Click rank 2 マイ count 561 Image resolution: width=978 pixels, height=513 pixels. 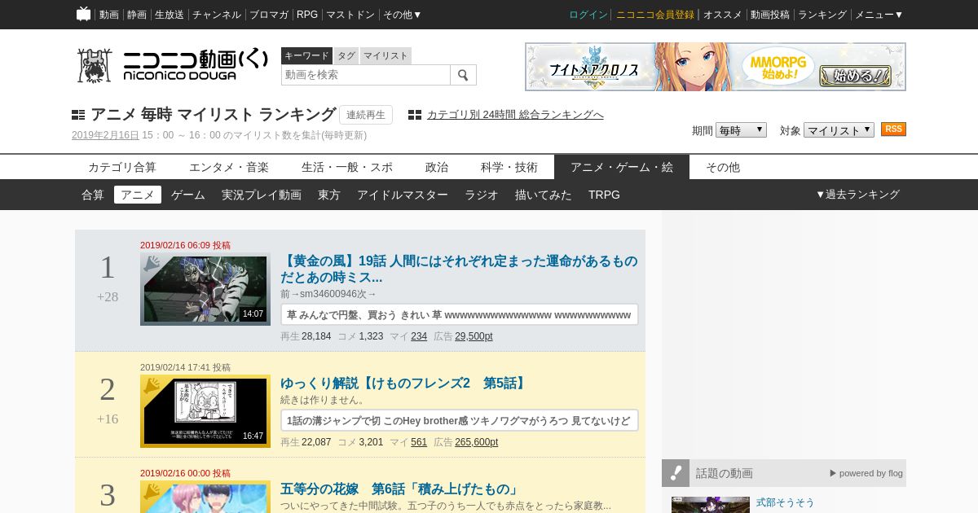coord(419,442)
